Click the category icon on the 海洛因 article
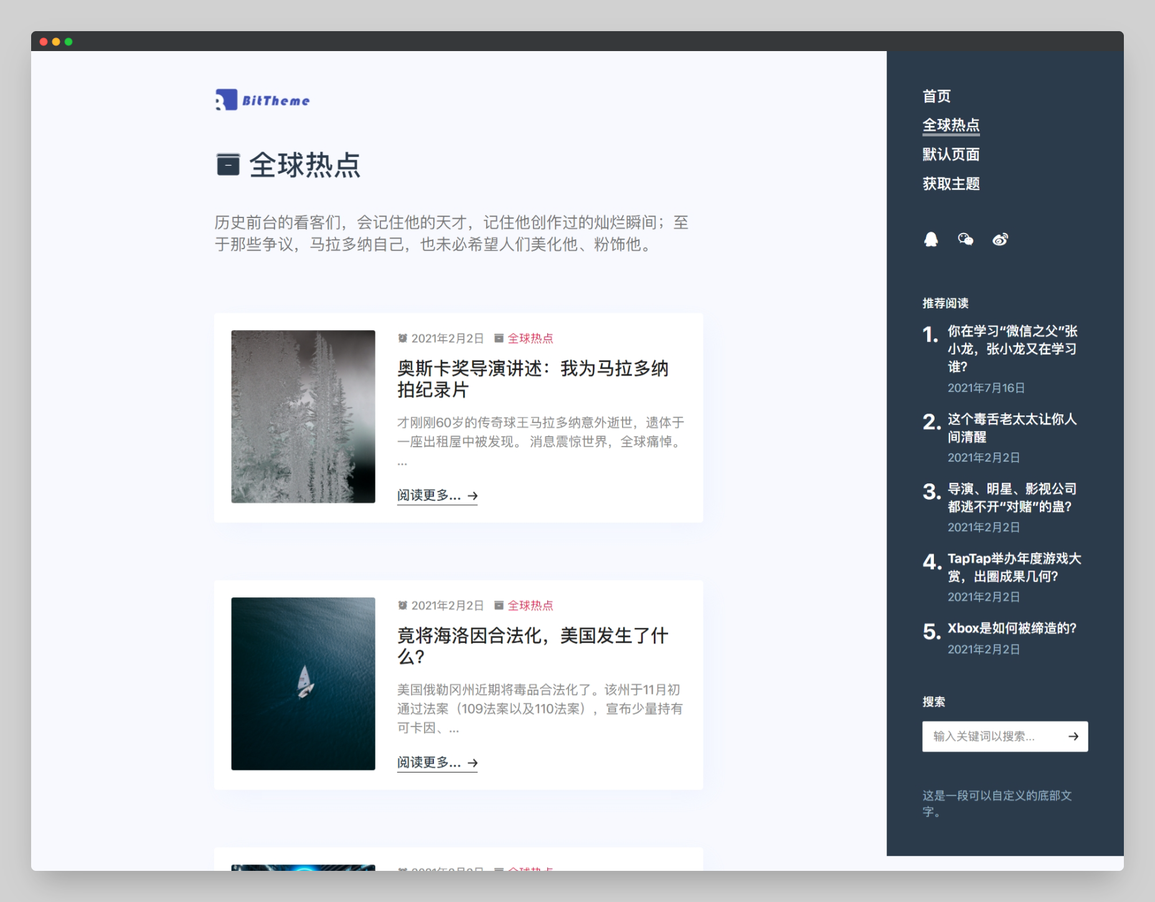1155x902 pixels. pyautogui.click(x=499, y=605)
